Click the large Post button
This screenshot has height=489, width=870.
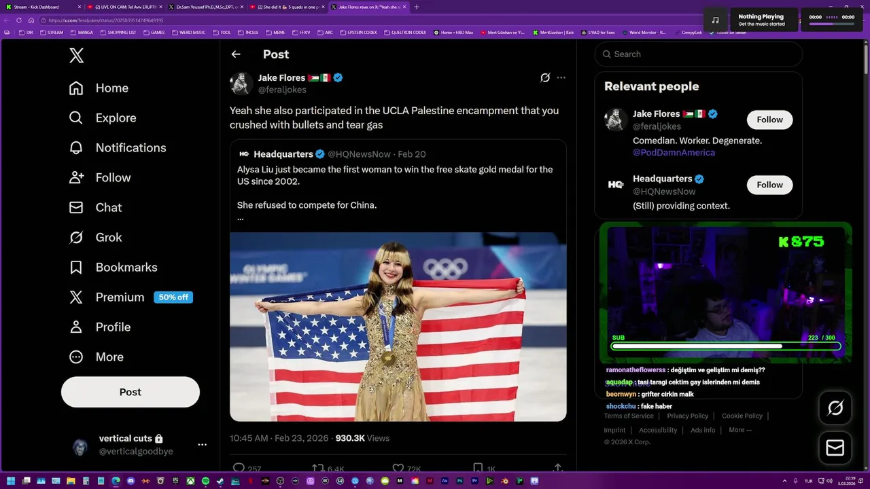tap(130, 392)
